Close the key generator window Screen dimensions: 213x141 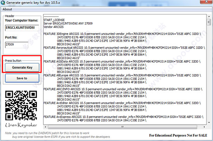click(206, 2)
